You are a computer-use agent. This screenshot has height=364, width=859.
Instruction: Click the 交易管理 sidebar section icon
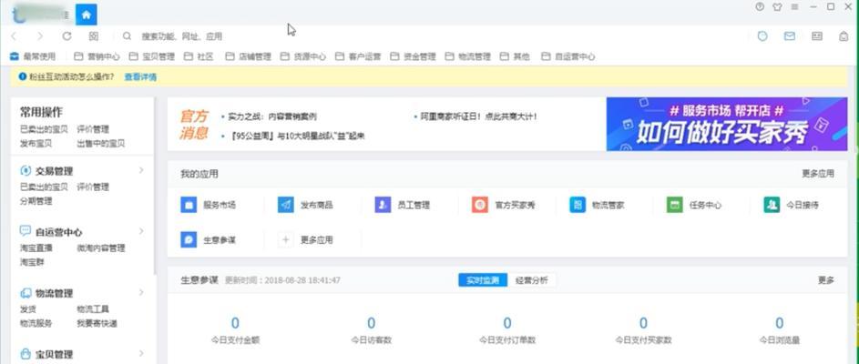coord(26,171)
